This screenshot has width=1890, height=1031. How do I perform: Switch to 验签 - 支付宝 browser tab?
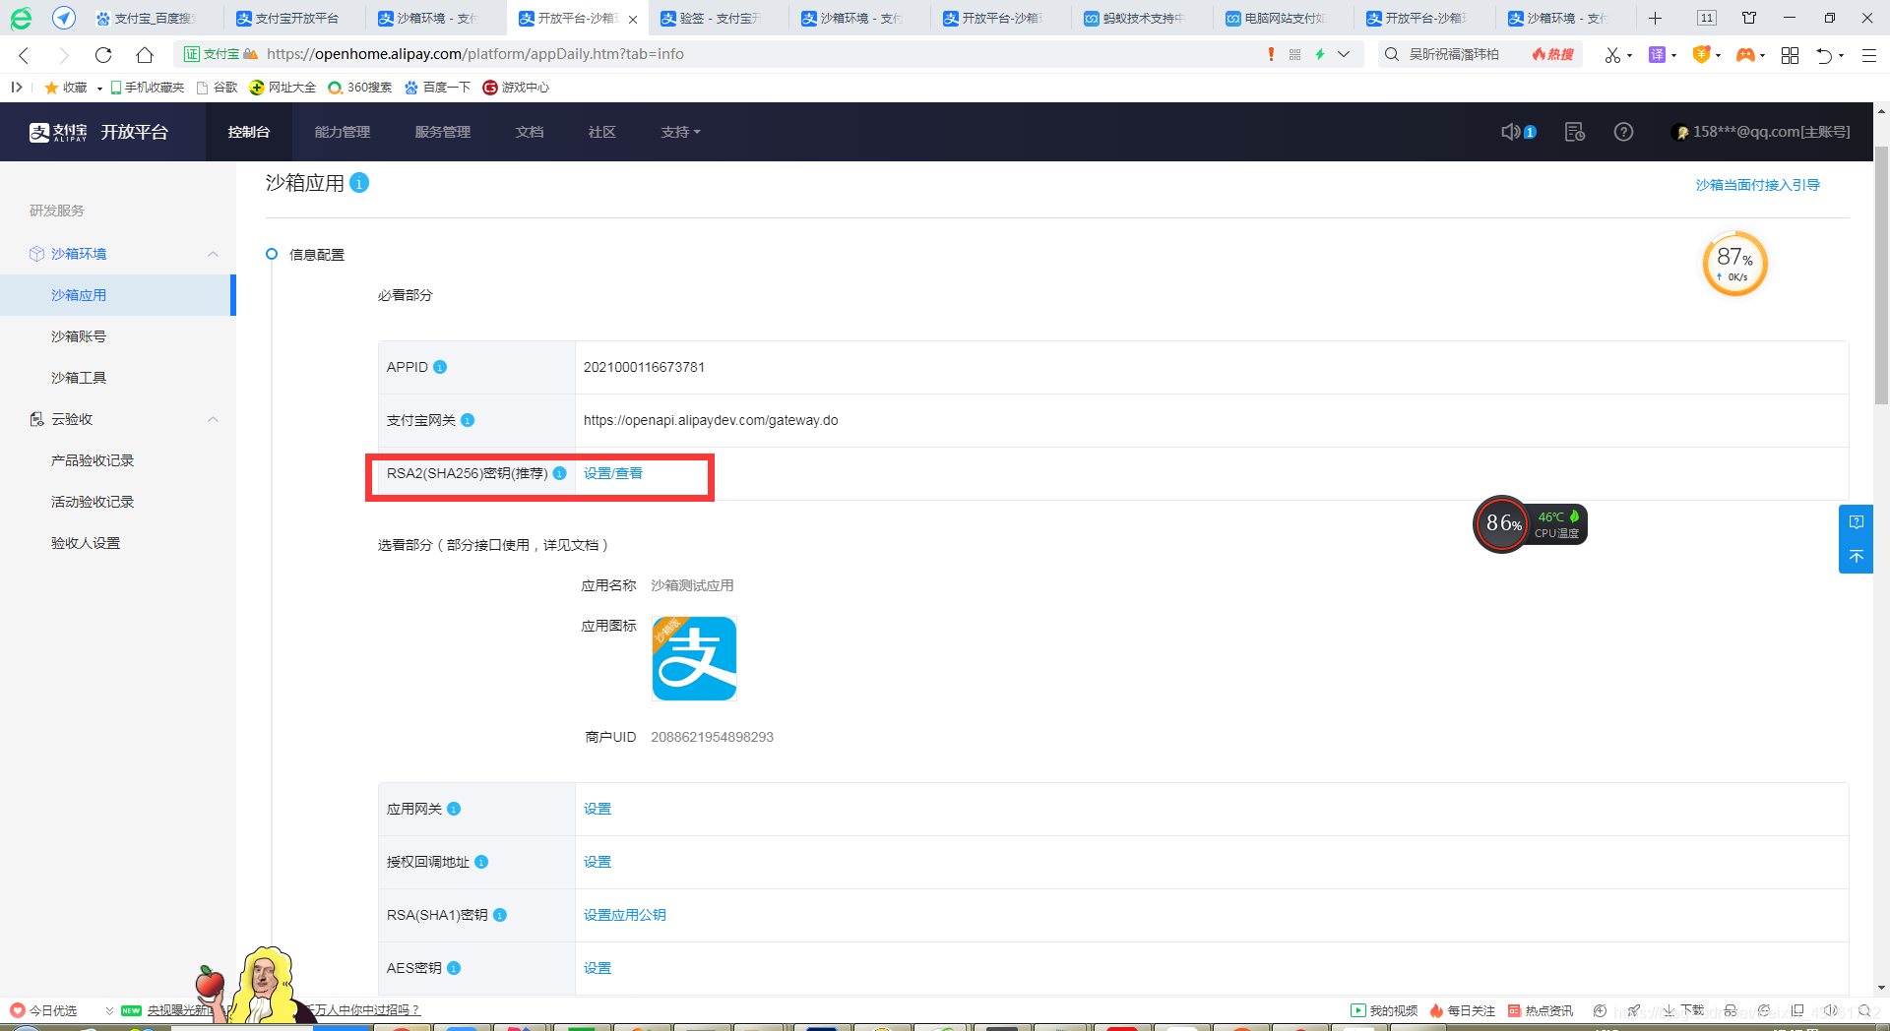[719, 18]
